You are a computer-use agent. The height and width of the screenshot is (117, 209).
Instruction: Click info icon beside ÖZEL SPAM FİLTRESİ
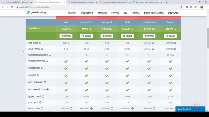point(47,89)
